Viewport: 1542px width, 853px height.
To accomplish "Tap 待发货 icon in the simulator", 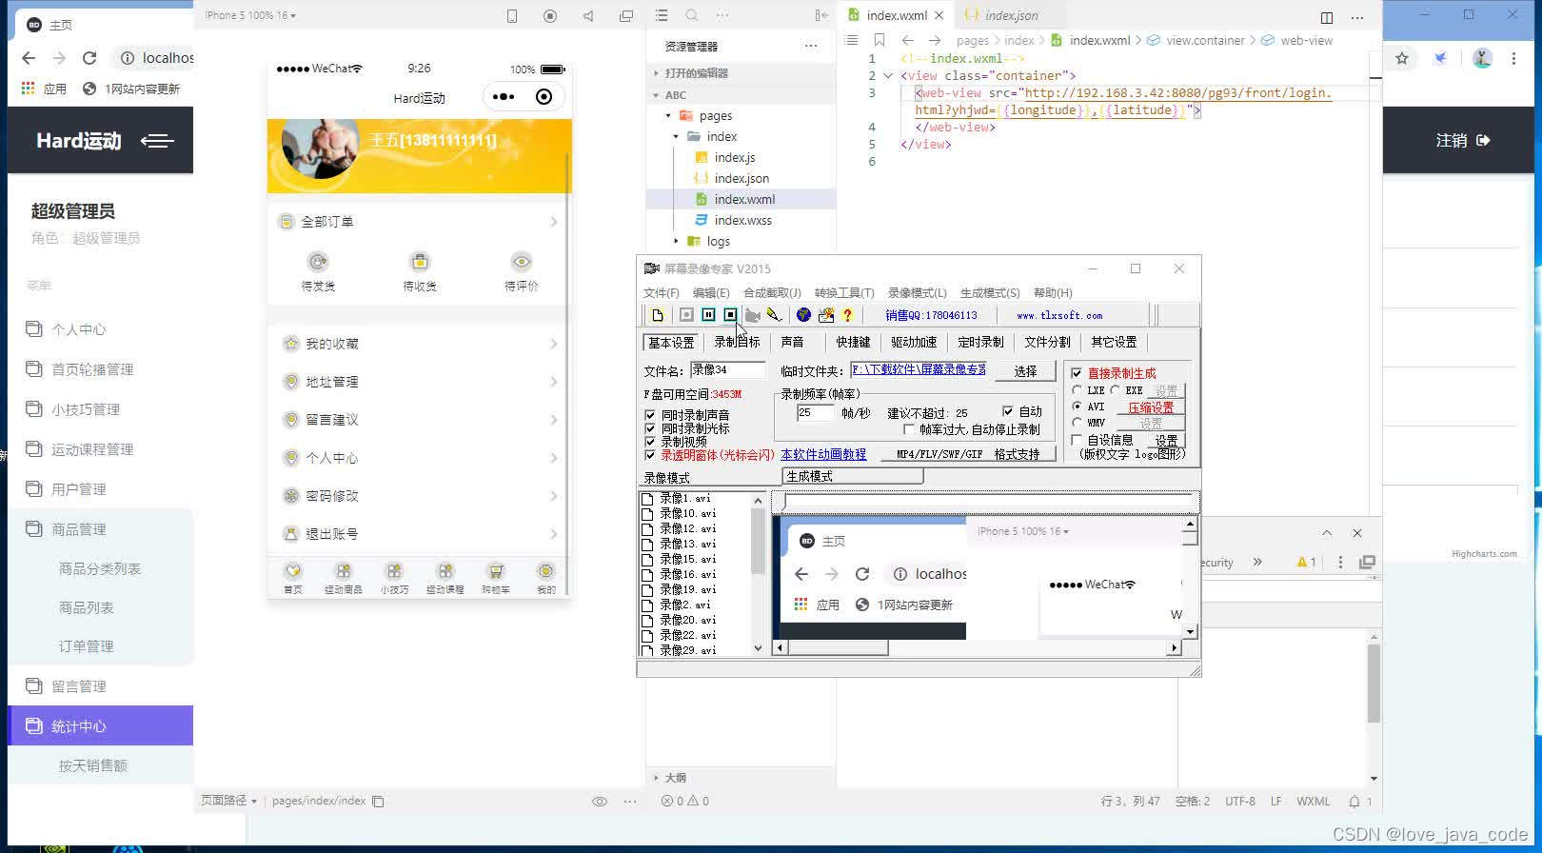I will (318, 262).
